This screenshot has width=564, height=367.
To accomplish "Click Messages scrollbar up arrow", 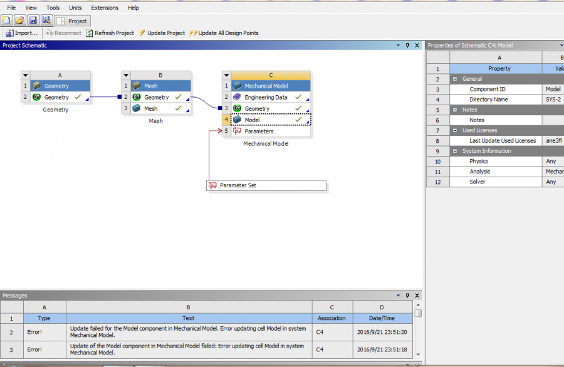I will click(418, 305).
